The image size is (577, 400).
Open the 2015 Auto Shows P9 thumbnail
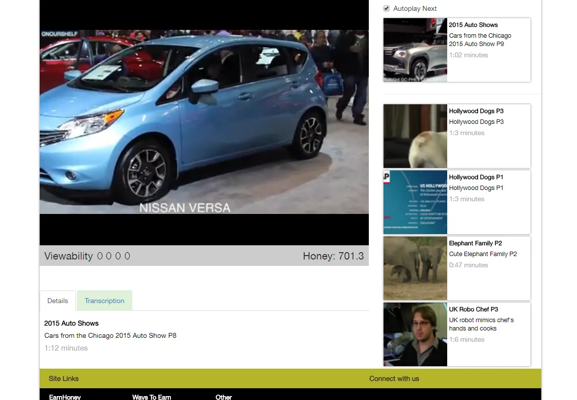(x=415, y=50)
